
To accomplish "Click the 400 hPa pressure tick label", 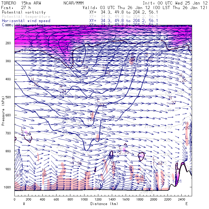I will (8, 79).
